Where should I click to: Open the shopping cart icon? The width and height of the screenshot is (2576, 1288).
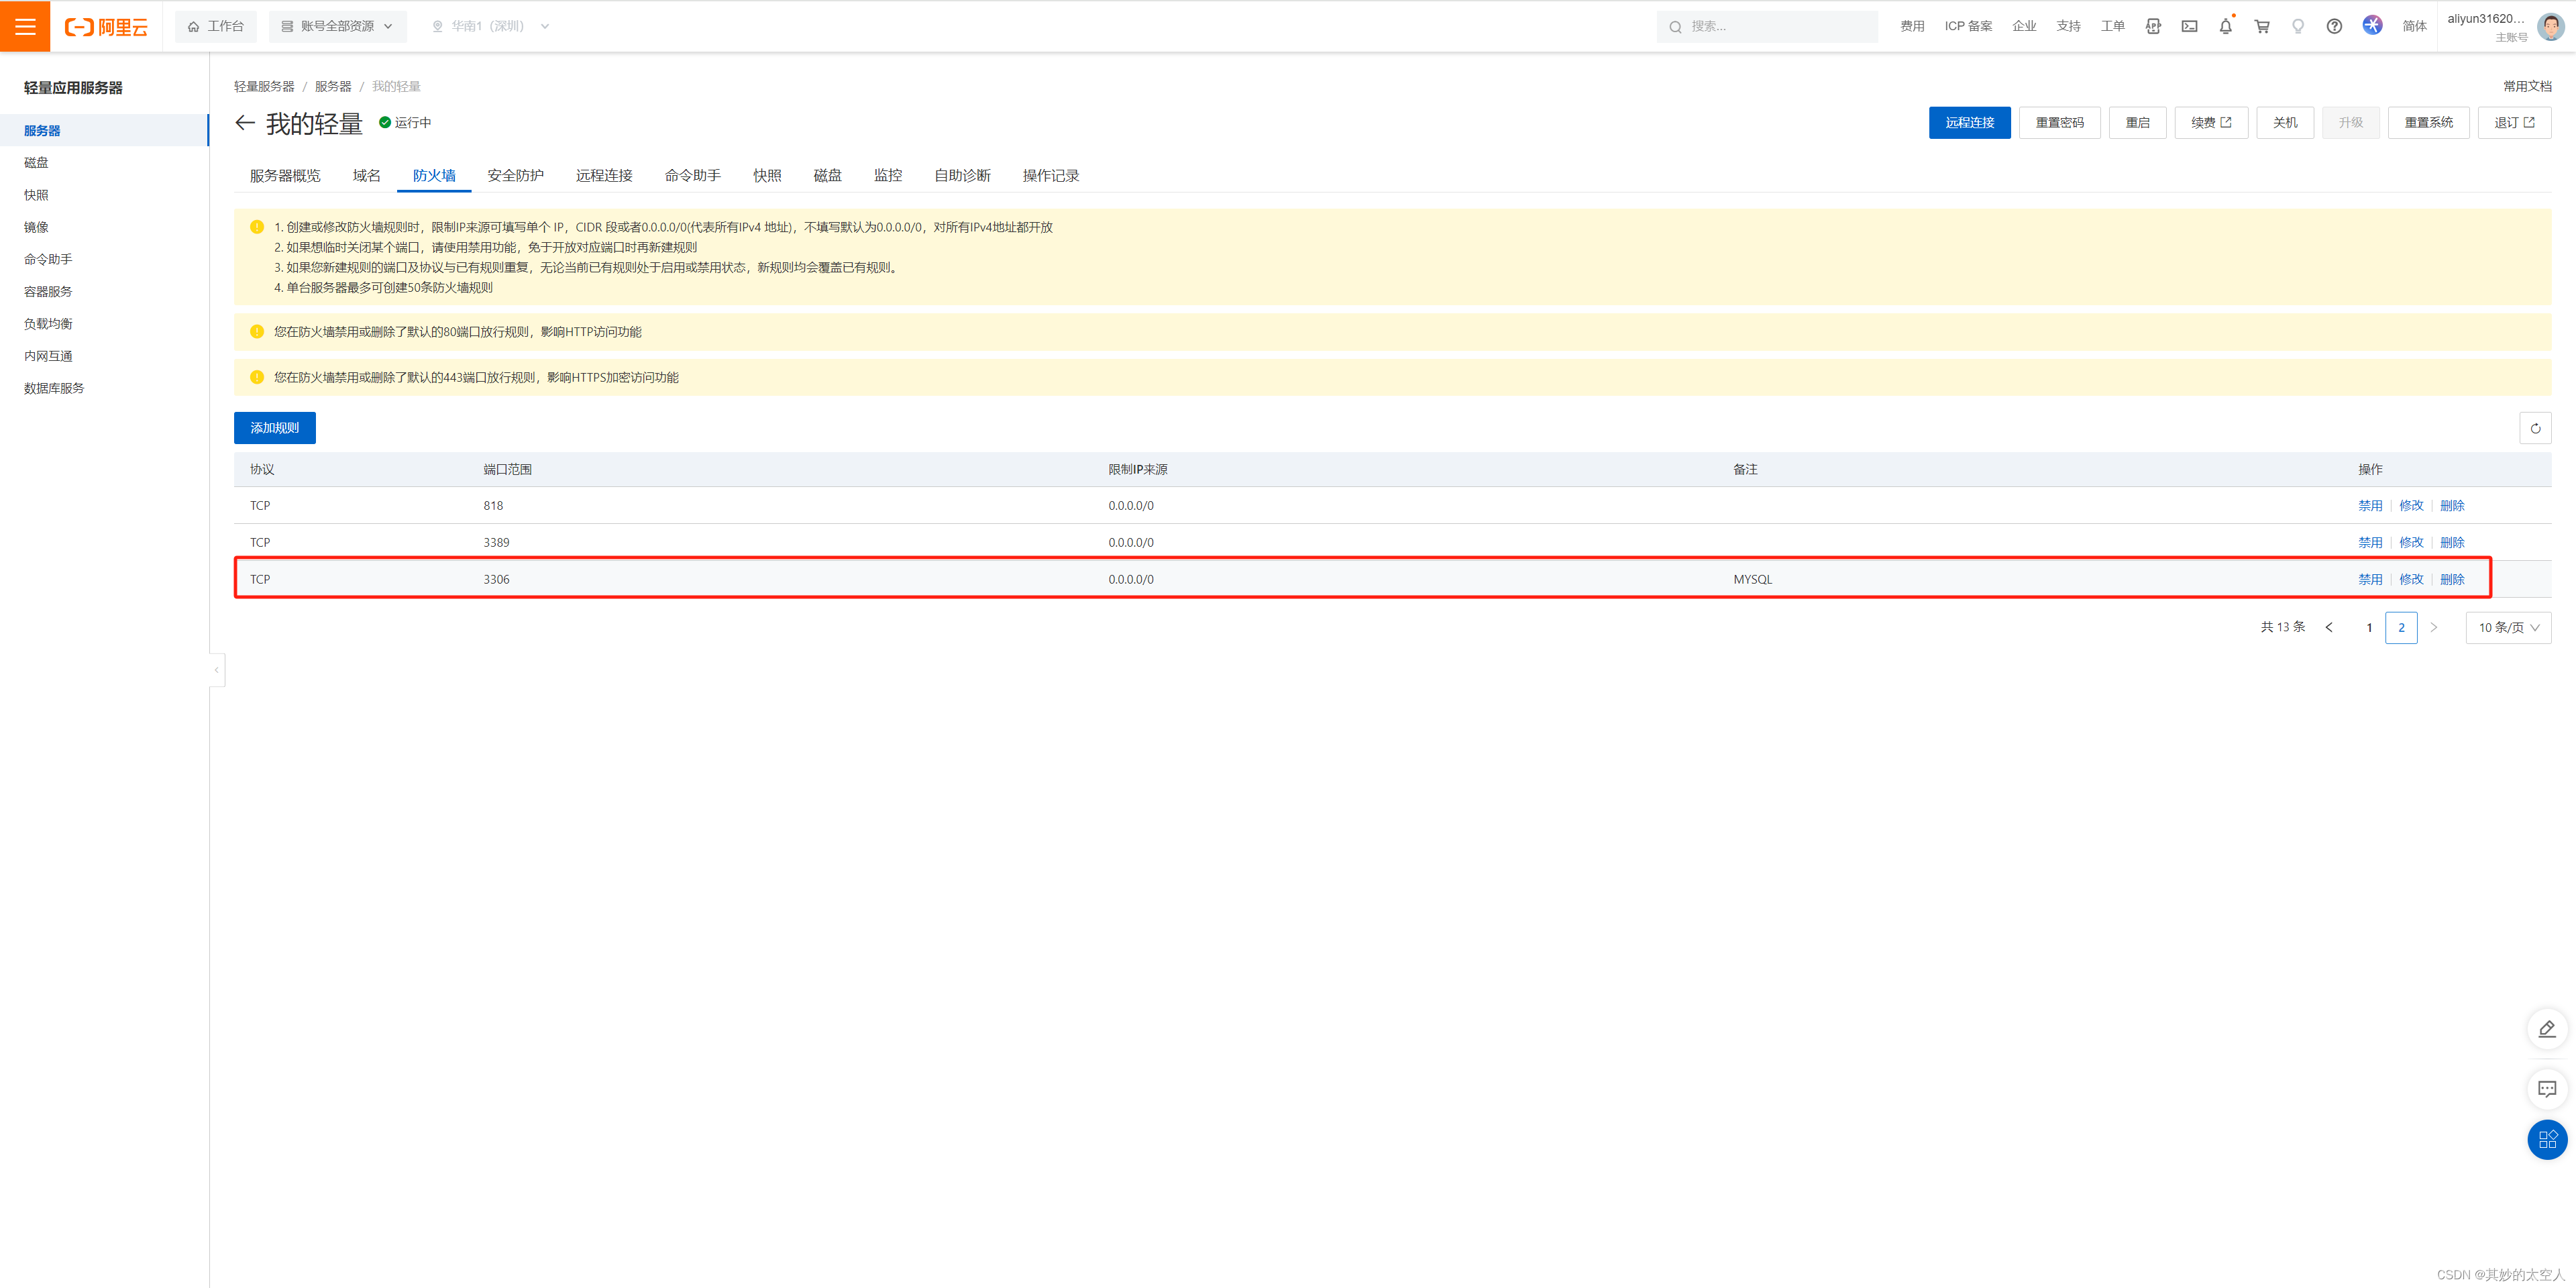click(2261, 26)
